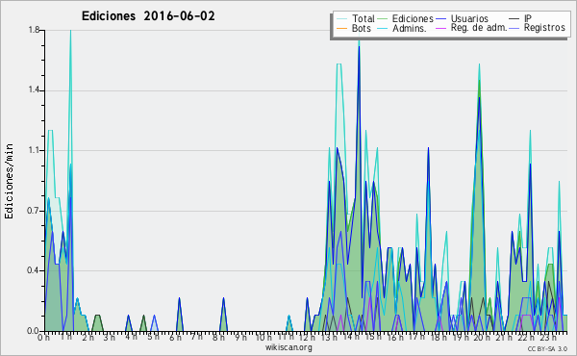Click the 0 h label on x-axis

click(x=43, y=338)
